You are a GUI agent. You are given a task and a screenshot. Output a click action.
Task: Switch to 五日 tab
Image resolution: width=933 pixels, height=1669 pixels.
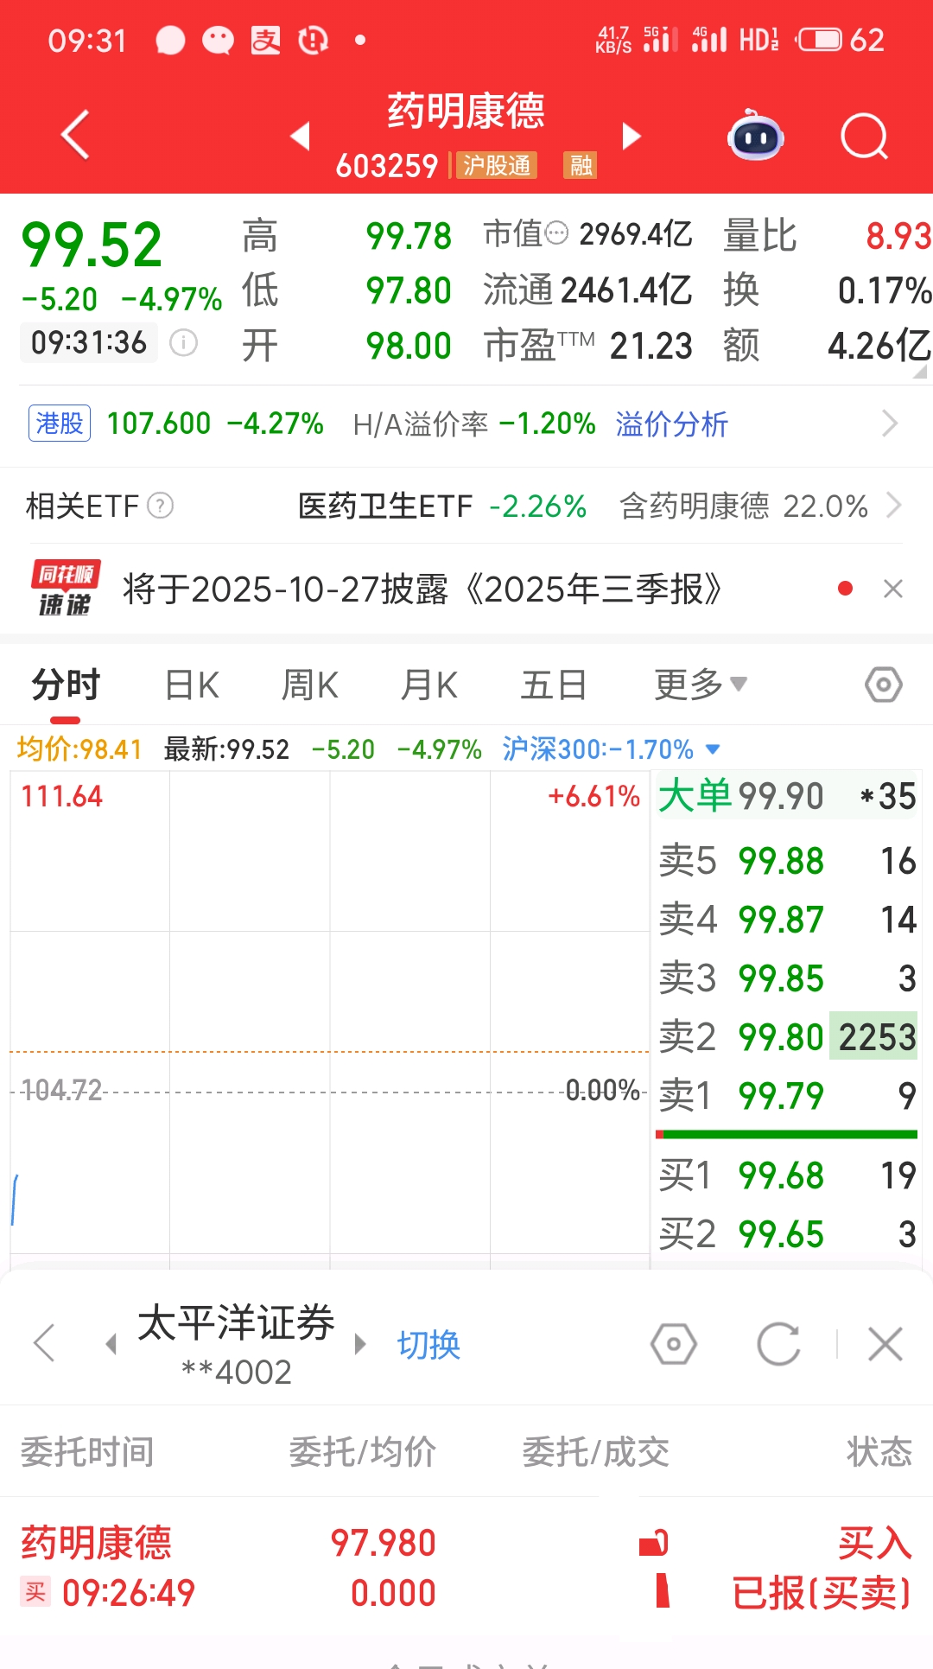(x=554, y=685)
